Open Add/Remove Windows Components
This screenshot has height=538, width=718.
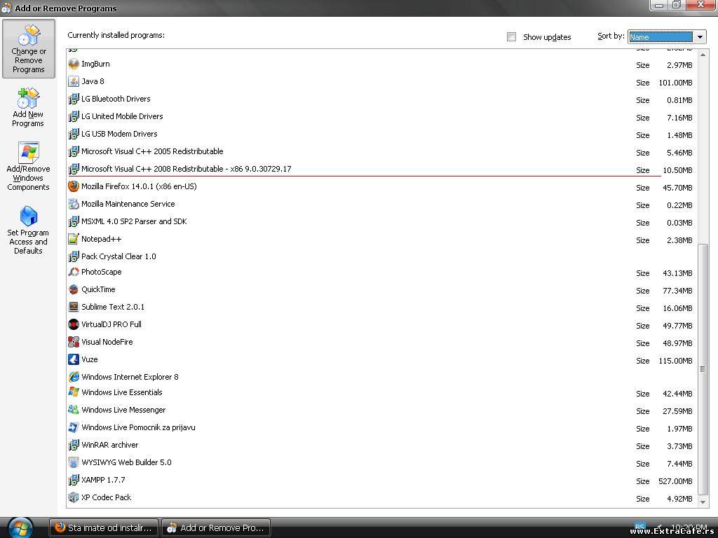28,166
